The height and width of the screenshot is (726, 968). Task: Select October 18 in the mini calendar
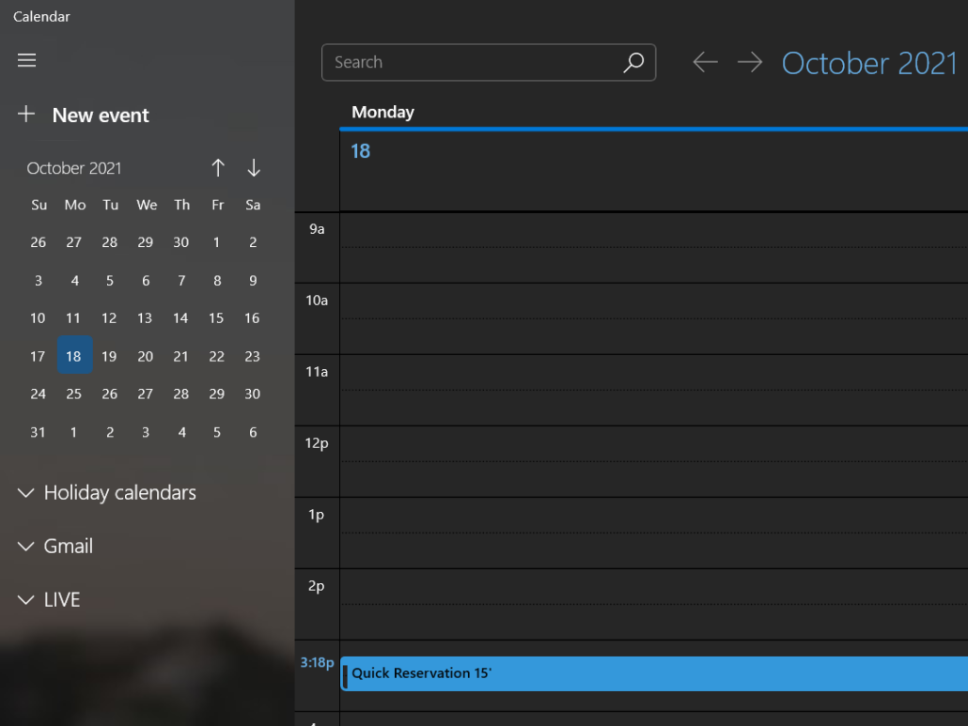tap(74, 356)
